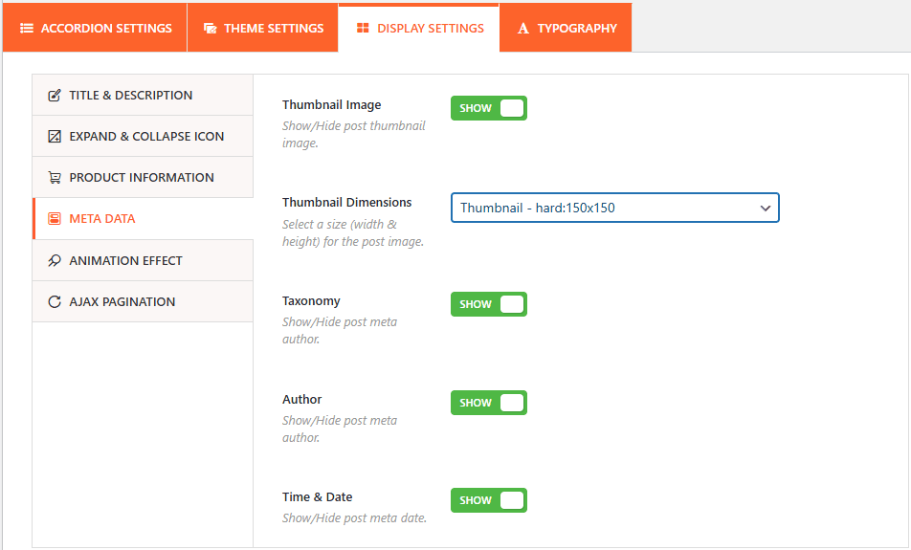Click the Title & Description edit icon
The image size is (911, 550).
click(x=55, y=96)
